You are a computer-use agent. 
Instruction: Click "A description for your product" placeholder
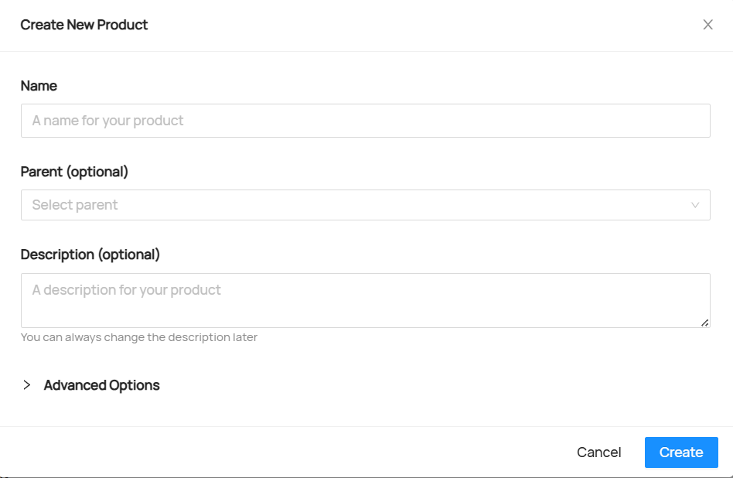126,290
